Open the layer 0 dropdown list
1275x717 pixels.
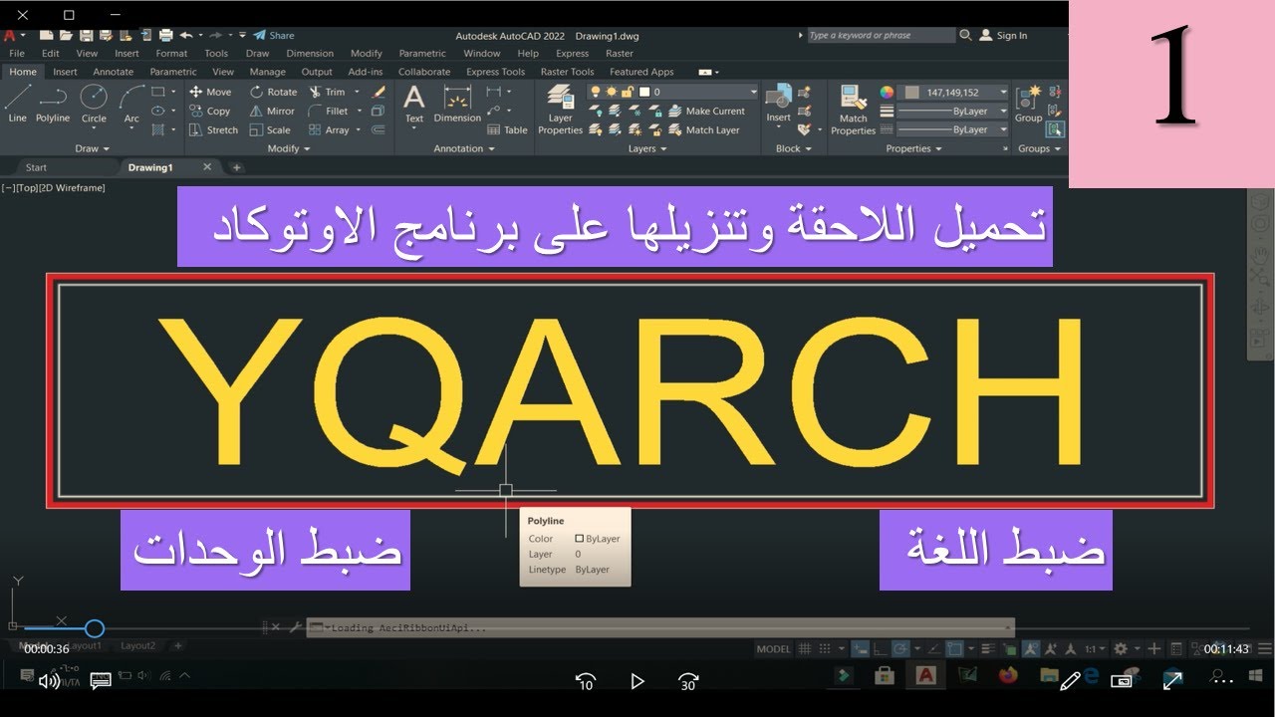753,92
